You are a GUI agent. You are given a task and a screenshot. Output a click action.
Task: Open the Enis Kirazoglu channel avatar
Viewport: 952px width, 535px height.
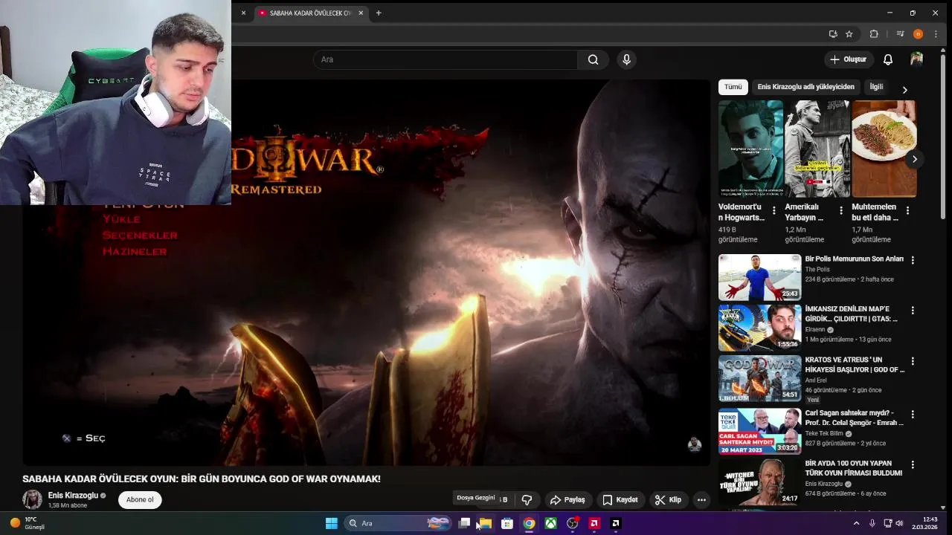[32, 499]
